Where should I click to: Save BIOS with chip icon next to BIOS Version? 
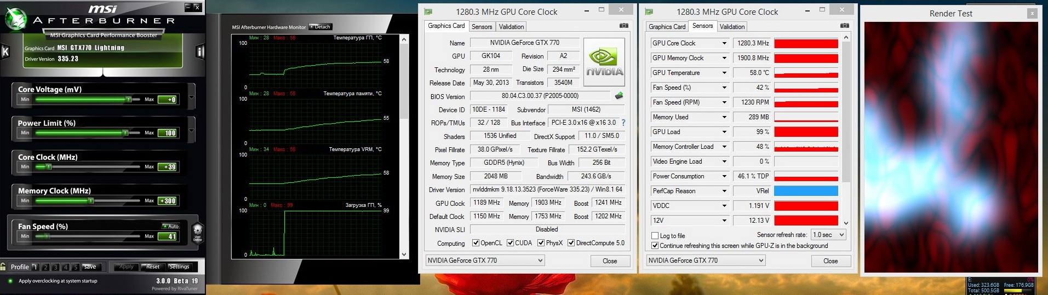pyautogui.click(x=619, y=96)
